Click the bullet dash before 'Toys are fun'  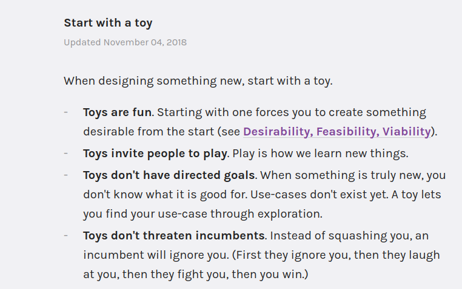66,112
